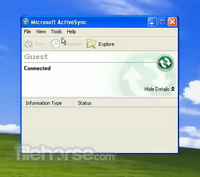Click the ActiveSync title bar app icon
This screenshot has width=200, height=177.
tap(26, 22)
